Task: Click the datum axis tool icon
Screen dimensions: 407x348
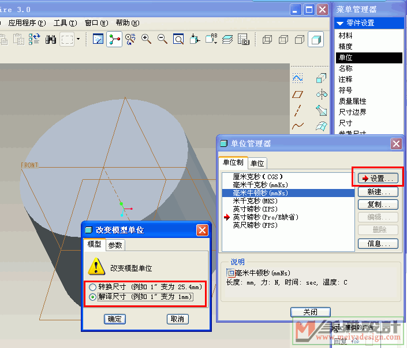Action: (x=297, y=110)
